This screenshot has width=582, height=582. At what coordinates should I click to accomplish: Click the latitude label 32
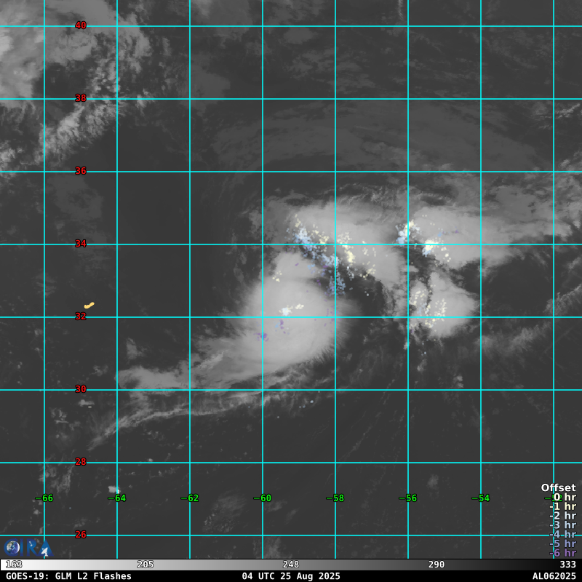pos(81,316)
